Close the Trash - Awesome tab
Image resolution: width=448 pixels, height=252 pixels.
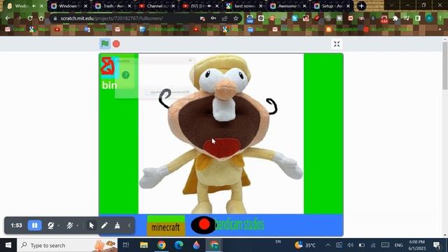click(129, 6)
